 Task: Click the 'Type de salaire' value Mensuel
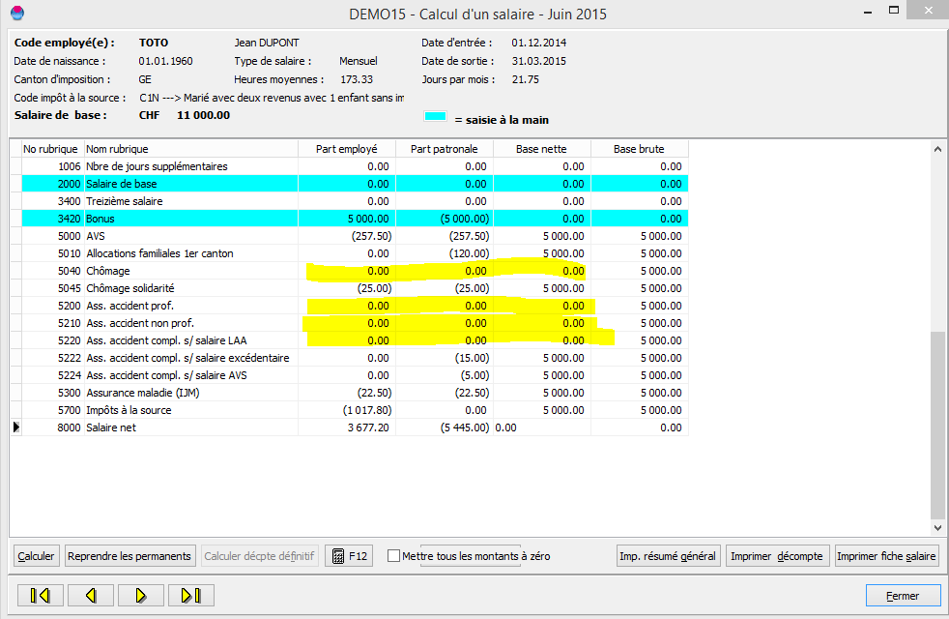pos(359,61)
